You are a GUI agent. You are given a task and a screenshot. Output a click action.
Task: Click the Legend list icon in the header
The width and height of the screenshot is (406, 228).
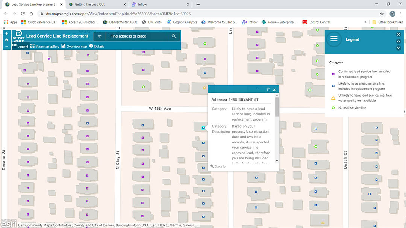[x=334, y=39]
